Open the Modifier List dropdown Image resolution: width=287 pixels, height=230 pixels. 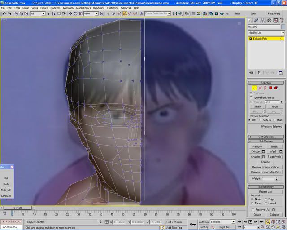[x=266, y=33]
